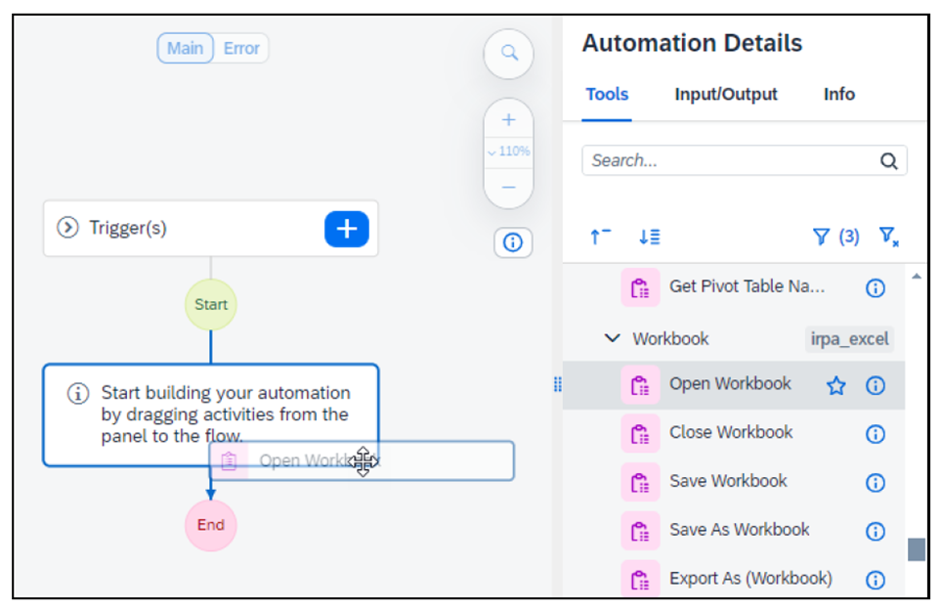Open the Info tab
941x610 pixels.
coord(839,94)
